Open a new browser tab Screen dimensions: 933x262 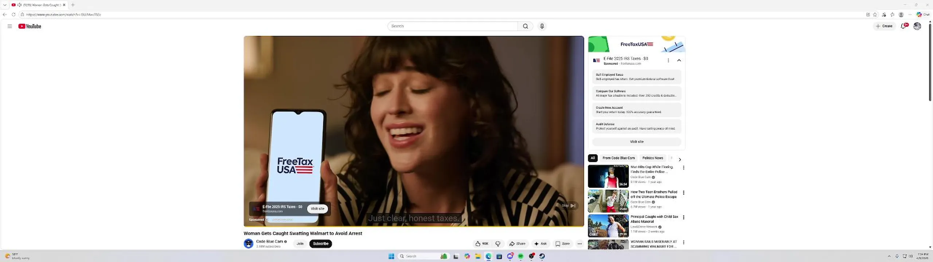(73, 5)
